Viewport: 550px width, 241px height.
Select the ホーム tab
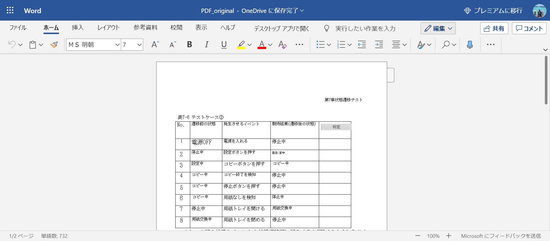click(51, 28)
